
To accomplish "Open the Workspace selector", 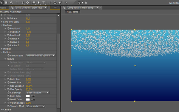I will tap(174, 3).
